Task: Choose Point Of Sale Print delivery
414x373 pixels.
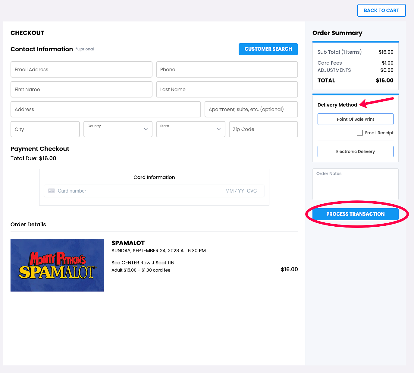Action: pyautogui.click(x=356, y=119)
